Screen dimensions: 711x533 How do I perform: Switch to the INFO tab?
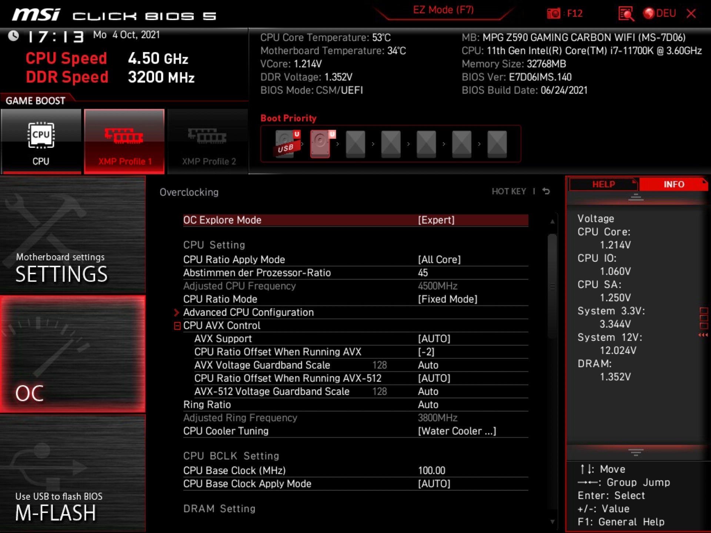[673, 184]
